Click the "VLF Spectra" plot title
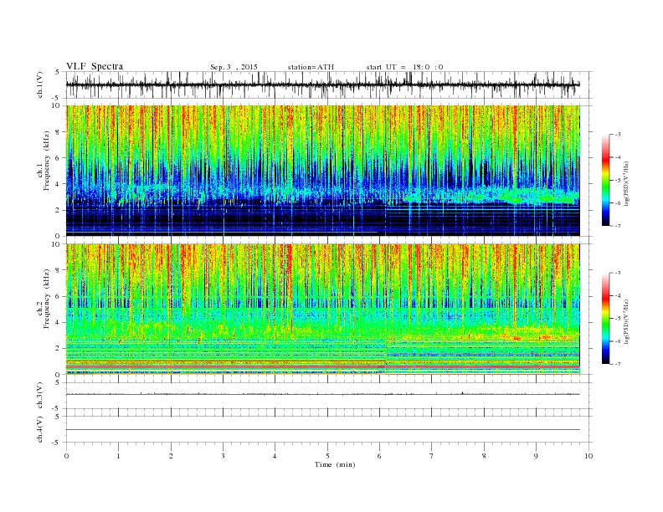 click(95, 66)
